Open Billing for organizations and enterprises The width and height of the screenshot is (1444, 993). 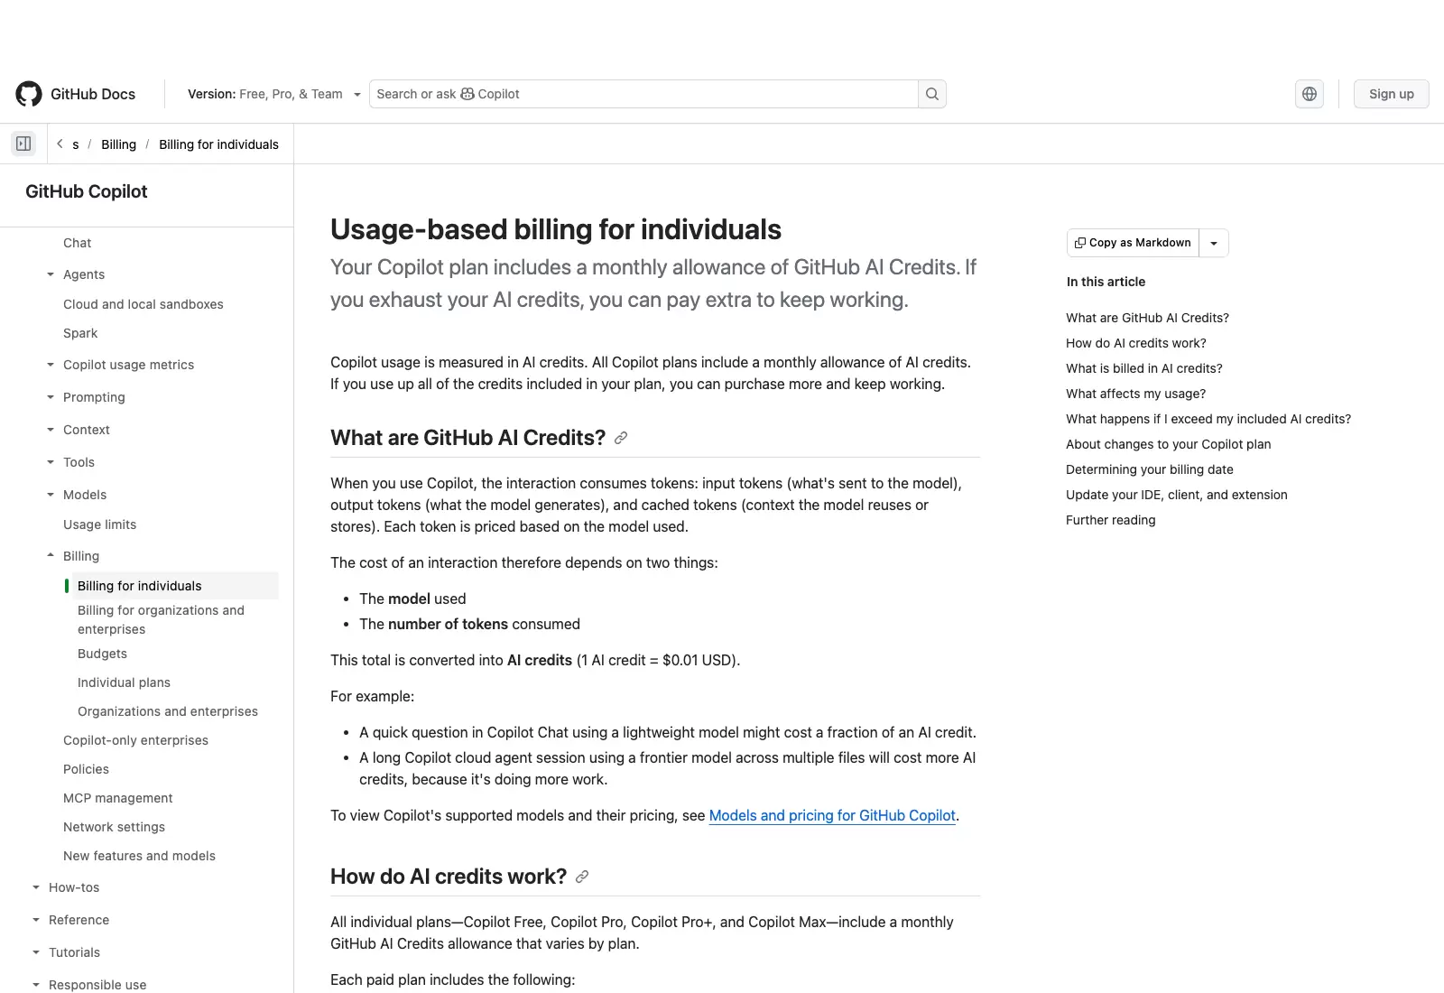161,619
